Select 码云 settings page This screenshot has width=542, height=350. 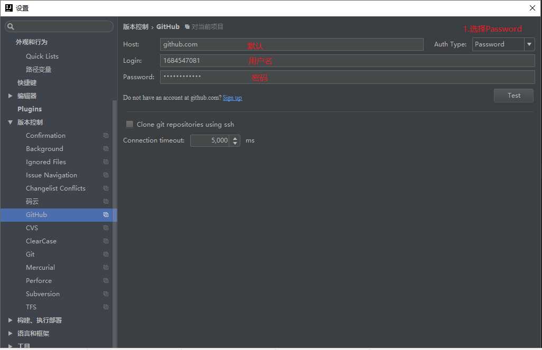(x=32, y=202)
